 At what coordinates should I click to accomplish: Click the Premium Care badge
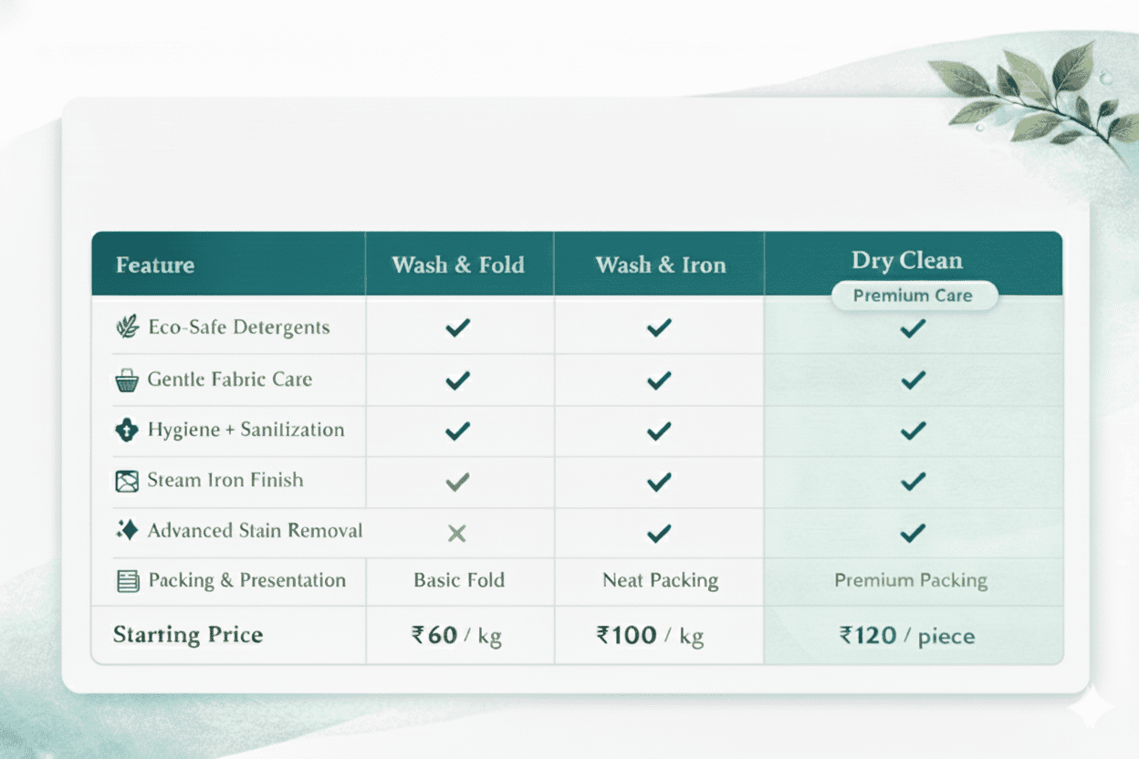coord(913,296)
